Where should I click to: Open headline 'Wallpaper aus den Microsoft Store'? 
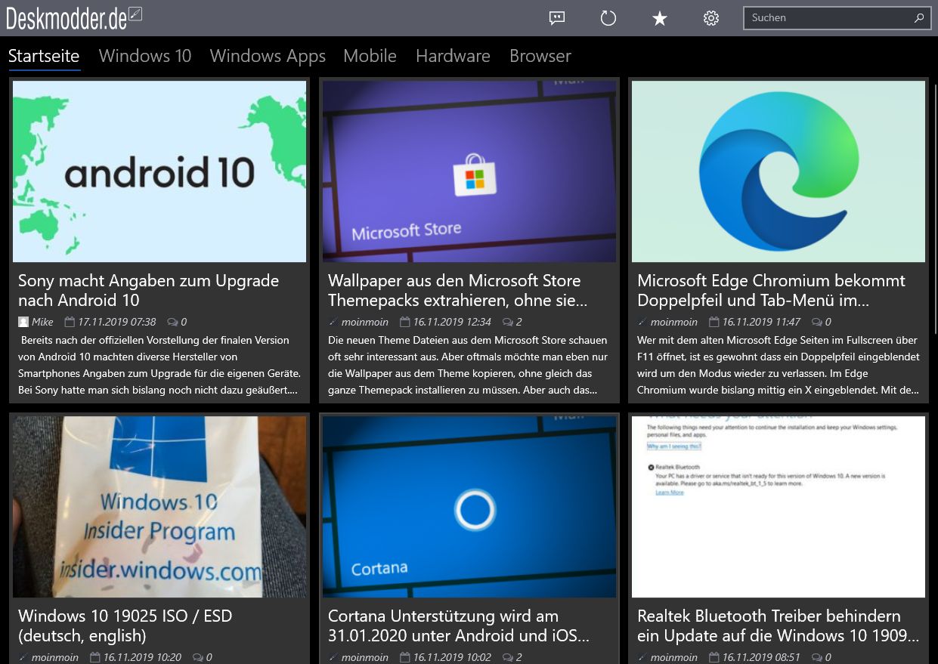tap(458, 290)
